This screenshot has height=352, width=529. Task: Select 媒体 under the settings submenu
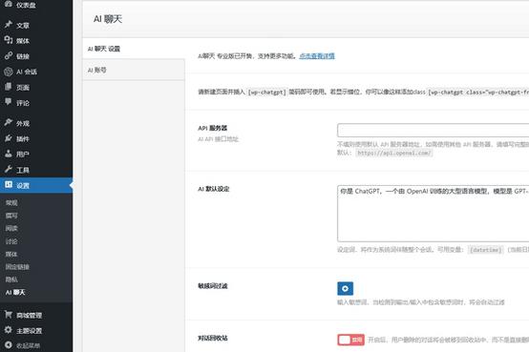[11, 254]
